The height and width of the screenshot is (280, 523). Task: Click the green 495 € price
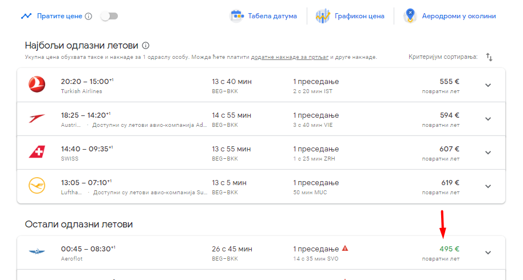coord(449,249)
